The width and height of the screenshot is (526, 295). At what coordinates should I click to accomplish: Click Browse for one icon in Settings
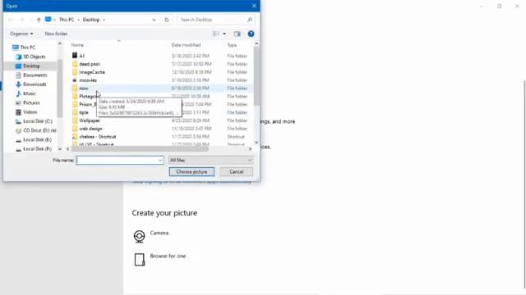coord(139,259)
